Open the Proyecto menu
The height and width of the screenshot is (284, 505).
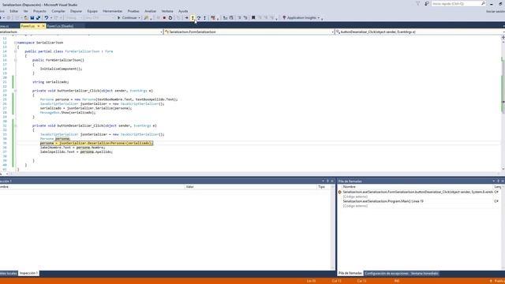(x=39, y=11)
